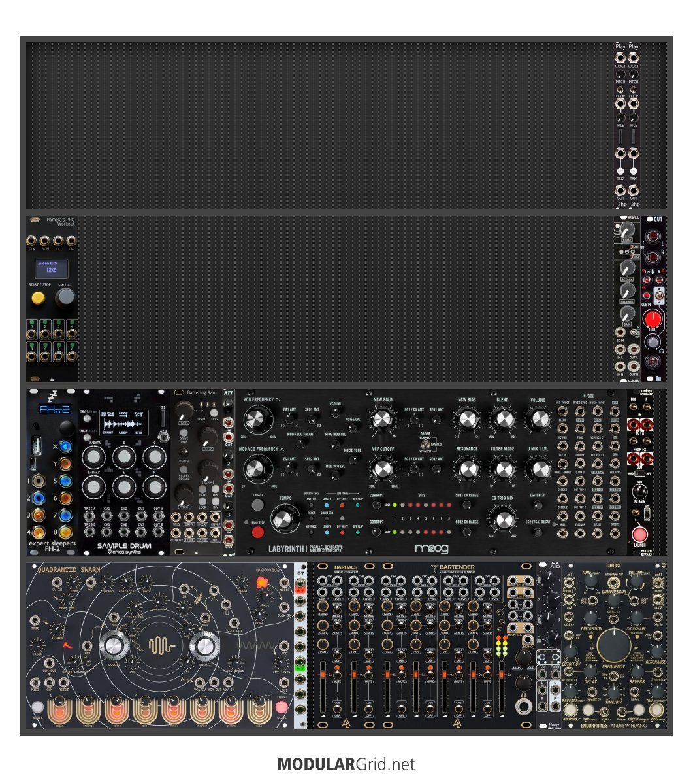Hit the yellow START/STOP button on Pamela's PRO Workout
The width and height of the screenshot is (693, 778).
(38, 297)
